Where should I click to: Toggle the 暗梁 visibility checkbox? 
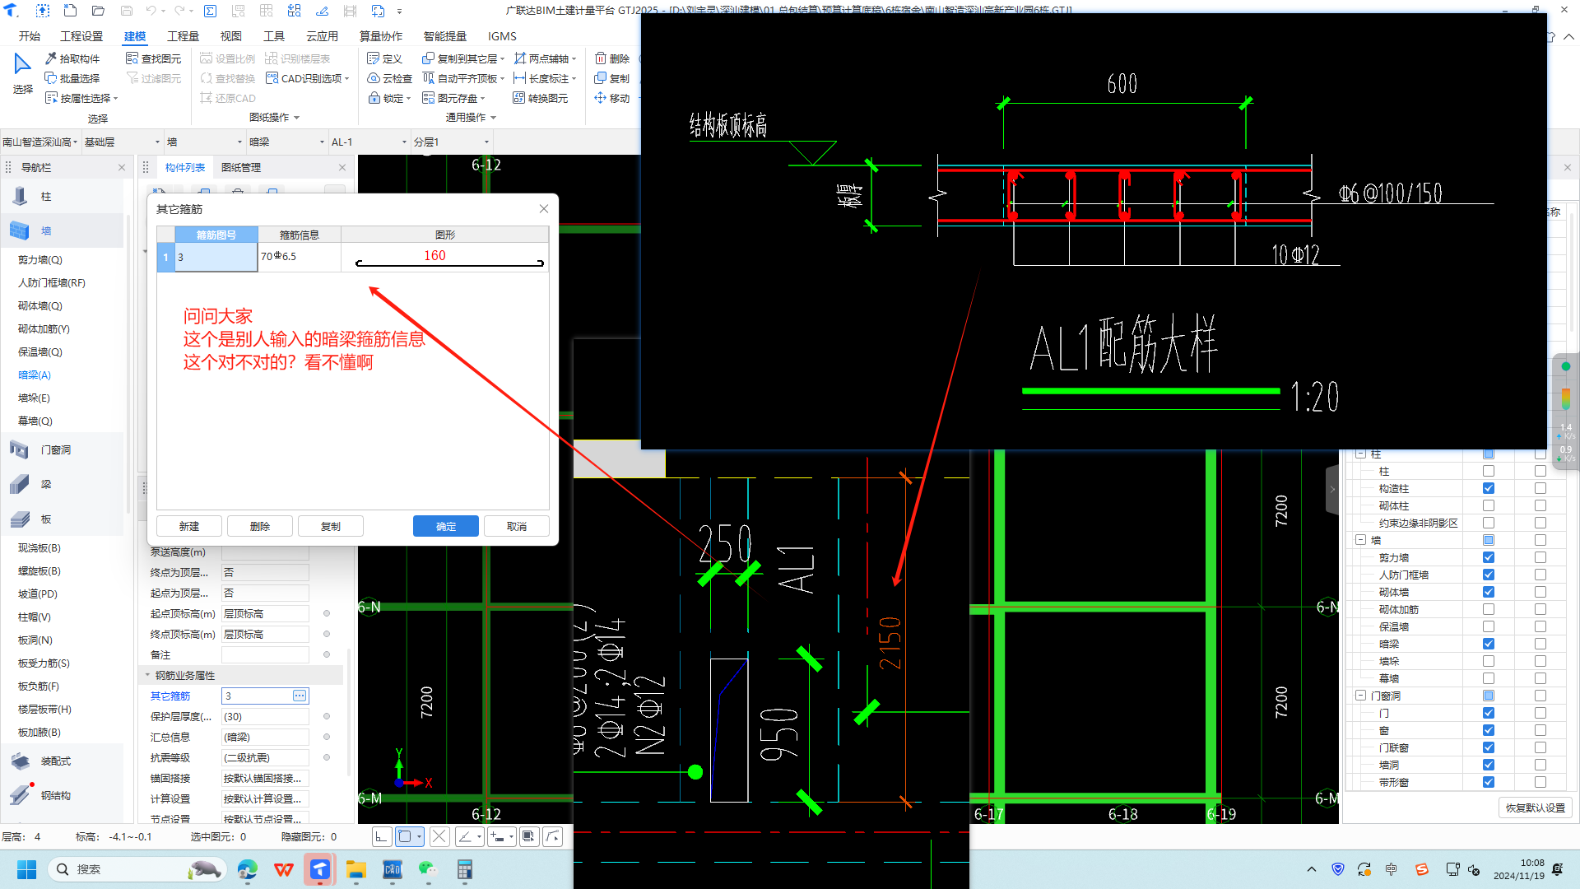point(1488,644)
